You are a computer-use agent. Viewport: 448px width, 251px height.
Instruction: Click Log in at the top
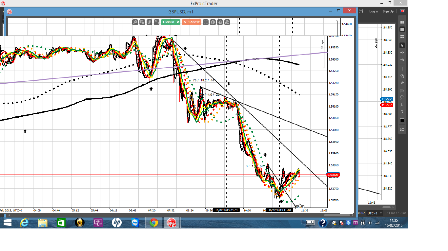click(374, 11)
